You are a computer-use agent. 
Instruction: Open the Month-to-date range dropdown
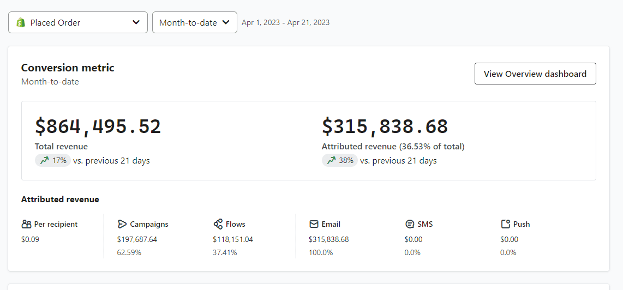[195, 22]
